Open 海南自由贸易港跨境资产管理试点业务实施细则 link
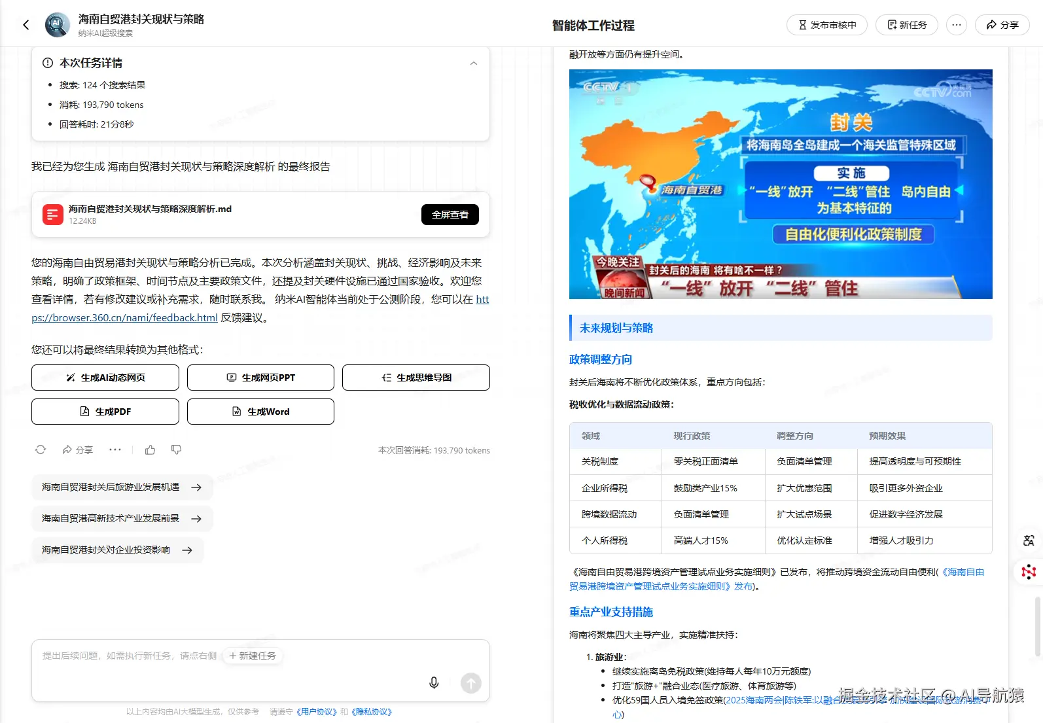Viewport: 1043px width, 723px height. pos(777,579)
